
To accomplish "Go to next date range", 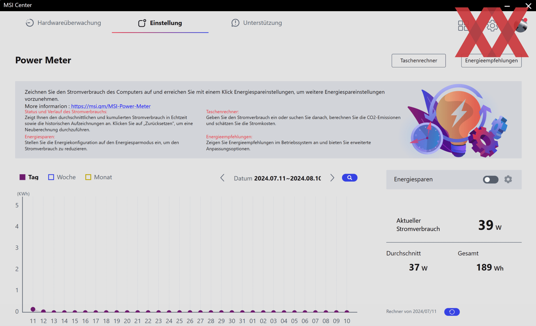I will pos(332,178).
